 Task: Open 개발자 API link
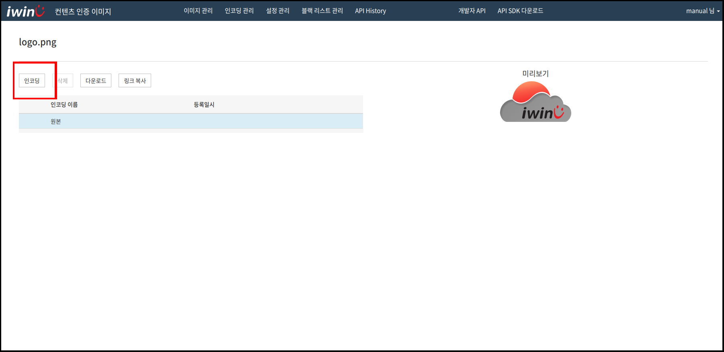click(x=472, y=11)
